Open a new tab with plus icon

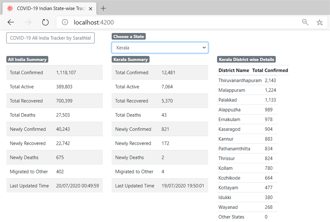(103, 8)
